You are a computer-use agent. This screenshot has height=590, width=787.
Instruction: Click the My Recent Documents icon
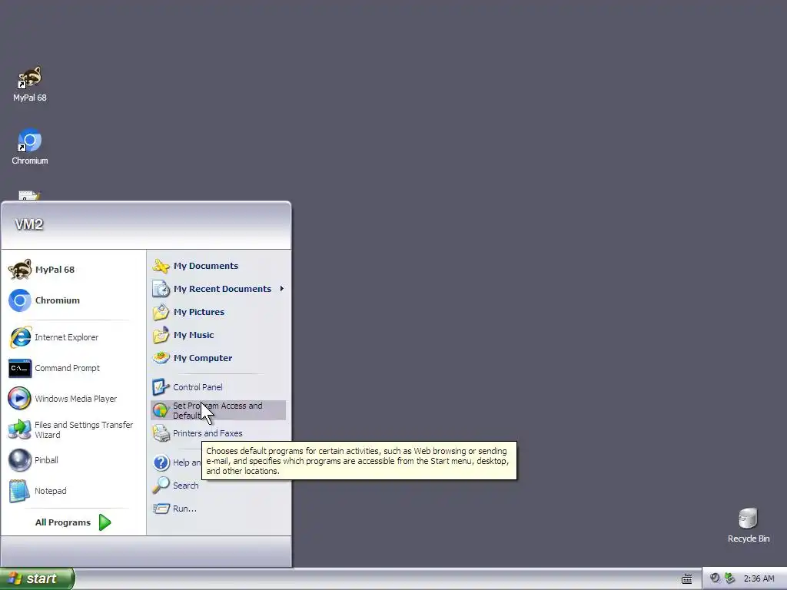coord(161,289)
